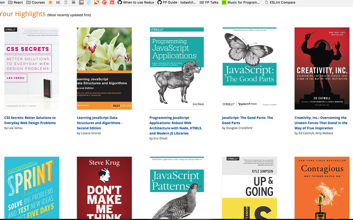Open CSS Secrets book cover
Screen dimensions: 353x220
pos(32,68)
